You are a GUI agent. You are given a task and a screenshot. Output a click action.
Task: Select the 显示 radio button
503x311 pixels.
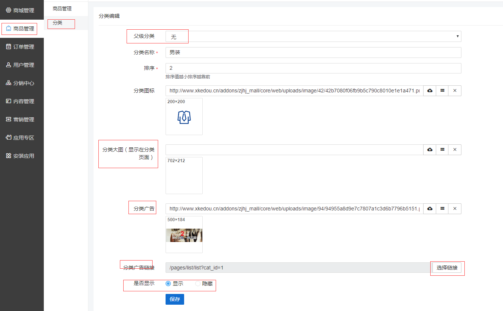pyautogui.click(x=168, y=284)
